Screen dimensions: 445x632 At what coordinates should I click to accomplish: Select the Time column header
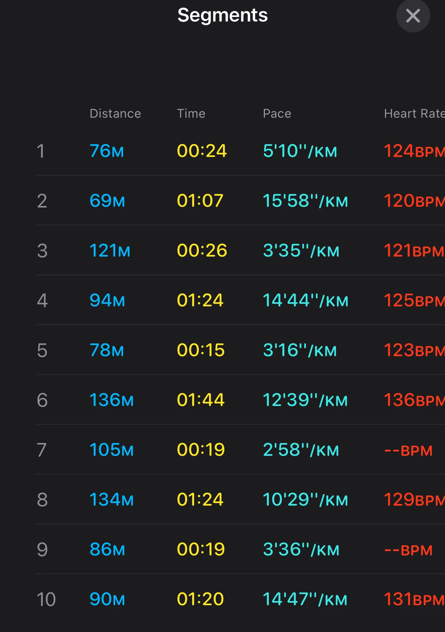191,114
